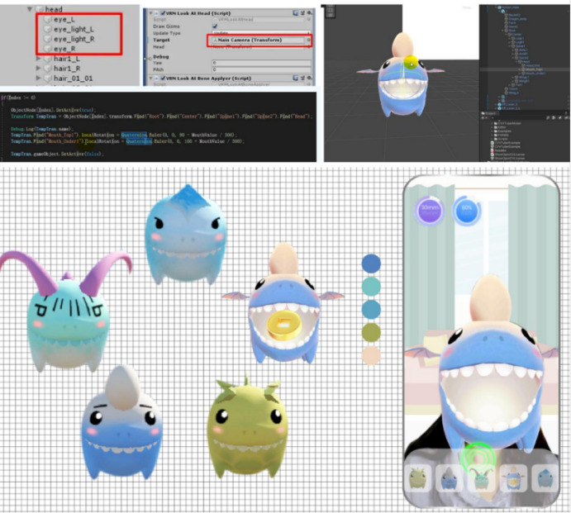This screenshot has height=513, width=571.
Task: Select the eye_light_L tree item
Action: (69, 29)
